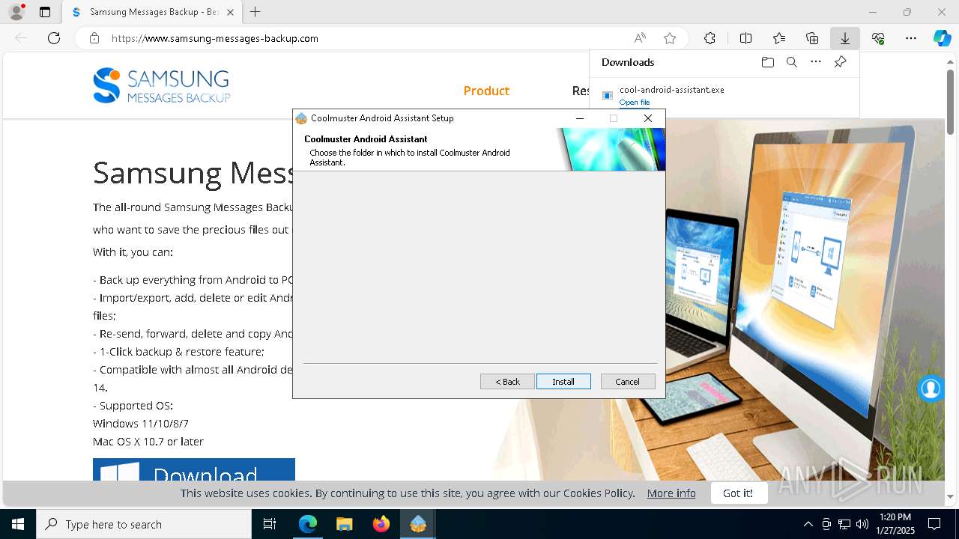Cancel the Coolmuster Android Assistant setup
The height and width of the screenshot is (539, 959).
[x=628, y=382]
